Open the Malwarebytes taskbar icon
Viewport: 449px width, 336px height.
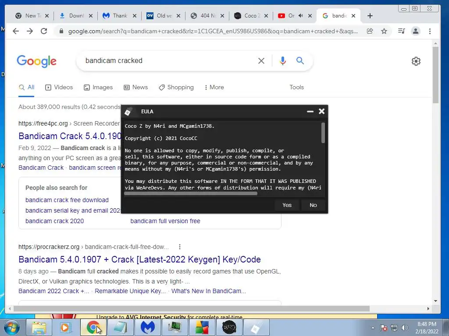(147, 327)
